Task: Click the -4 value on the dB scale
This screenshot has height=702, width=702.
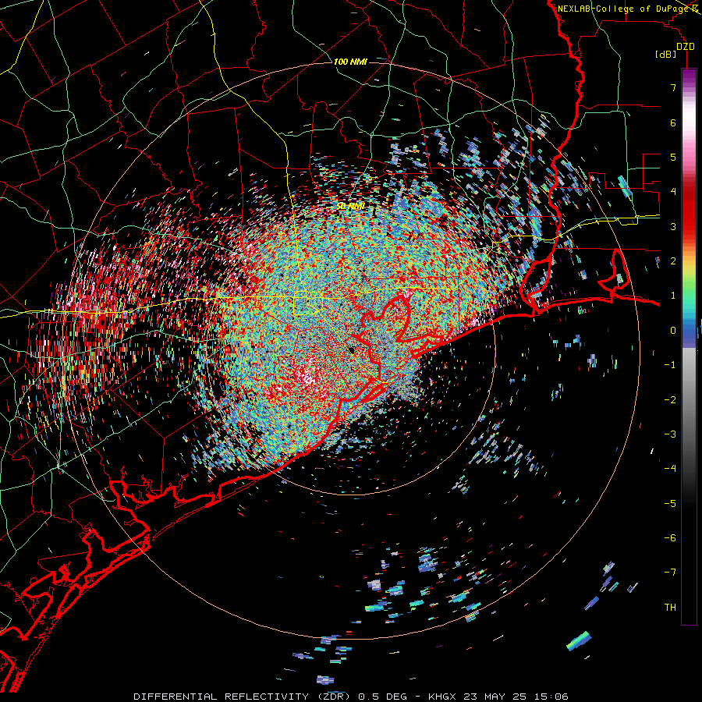Action: 670,469
